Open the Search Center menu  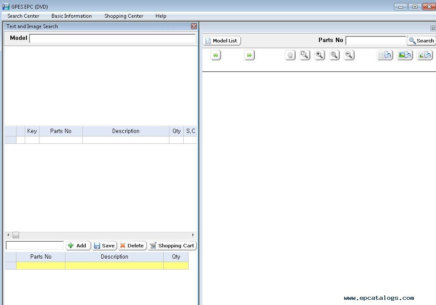pos(23,16)
